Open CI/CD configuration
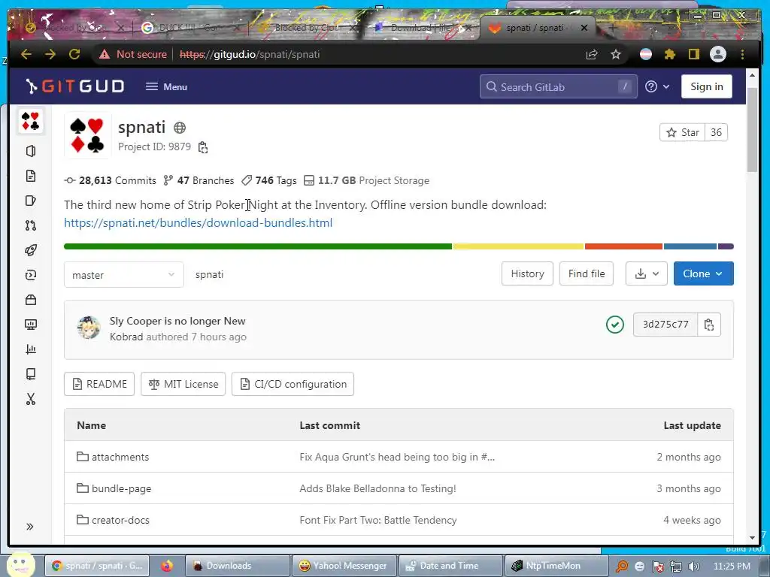 pyautogui.click(x=293, y=384)
